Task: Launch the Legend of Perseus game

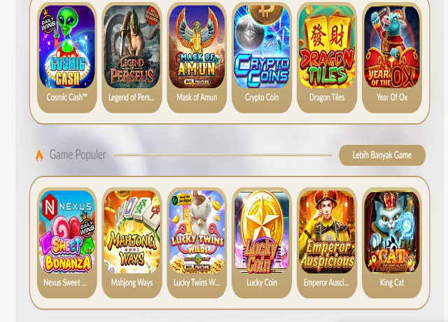Action: pyautogui.click(x=132, y=47)
